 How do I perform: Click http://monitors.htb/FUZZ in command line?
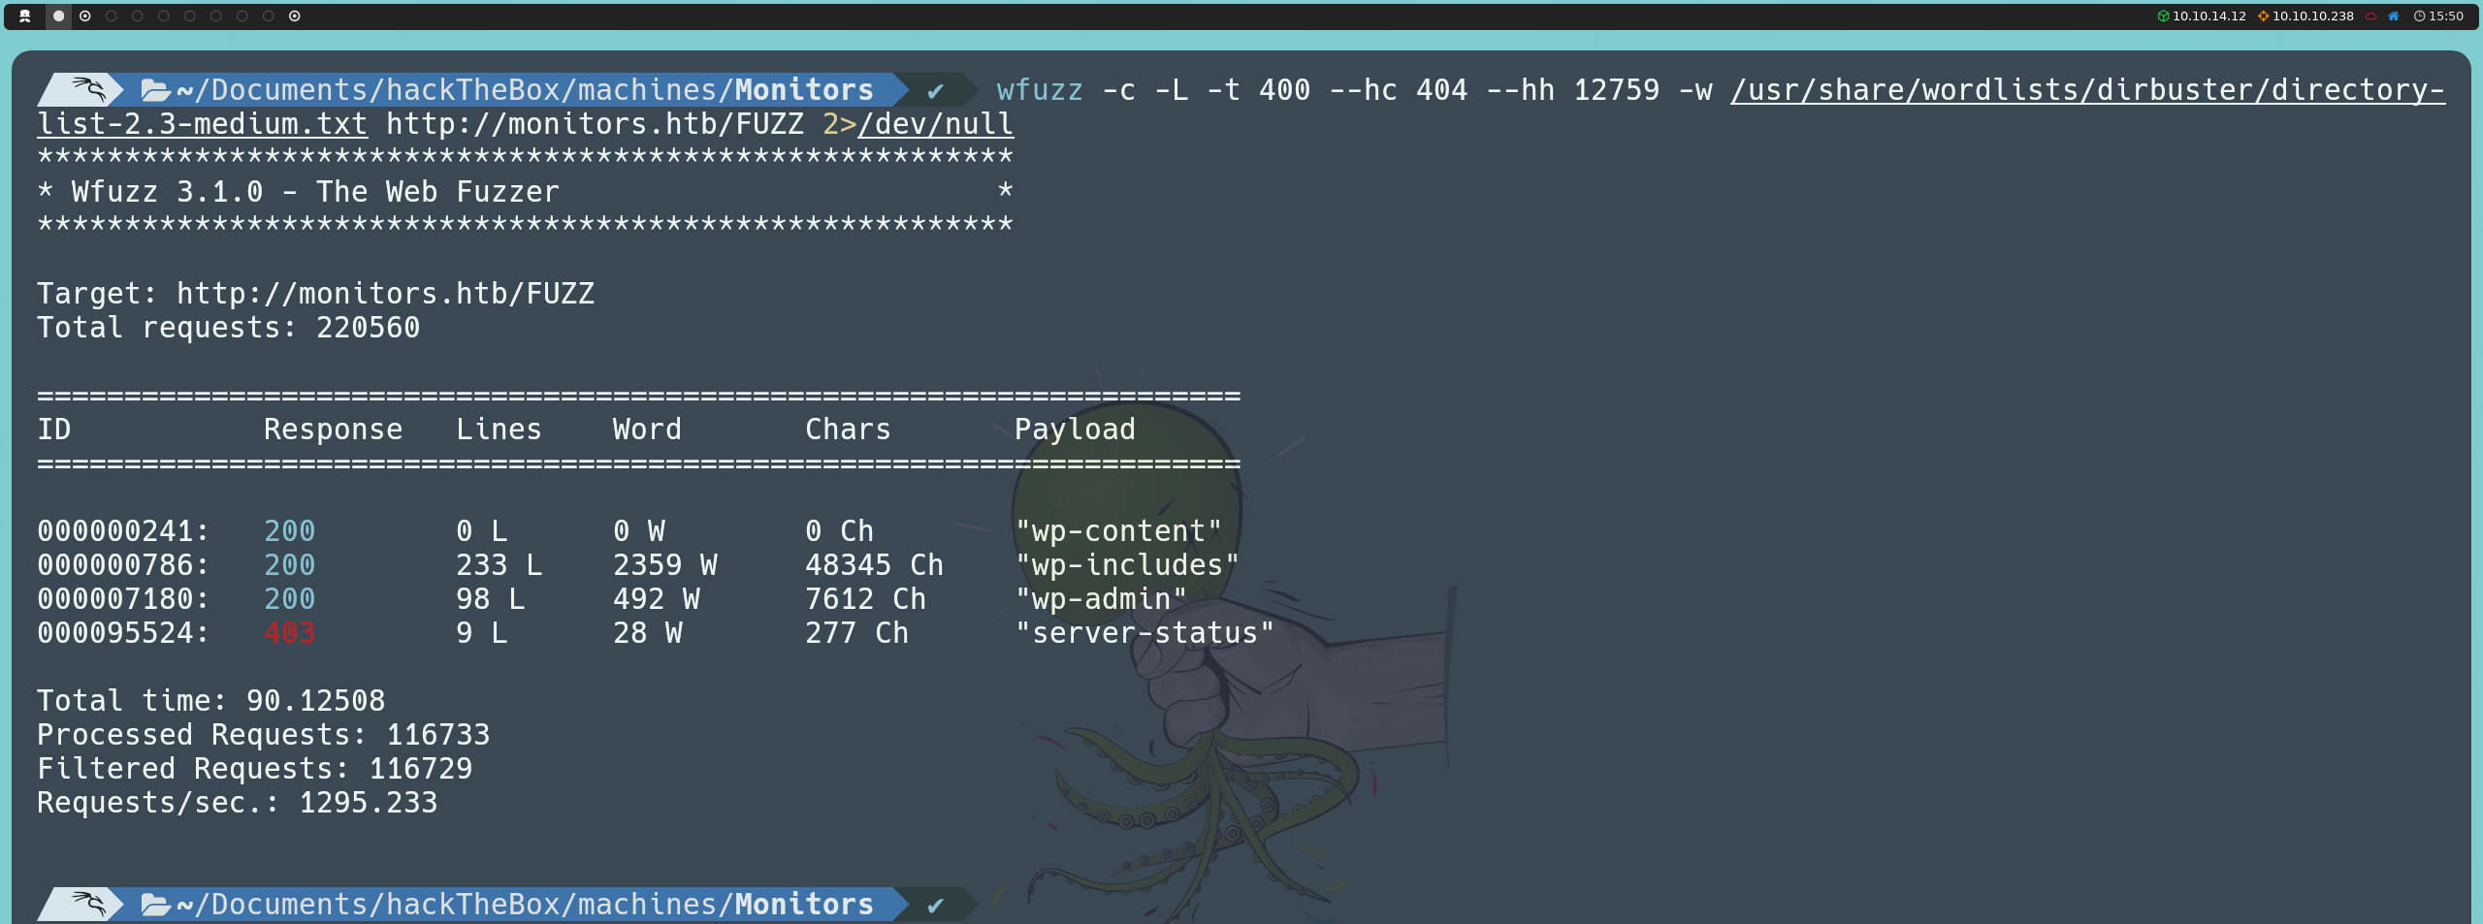[596, 124]
